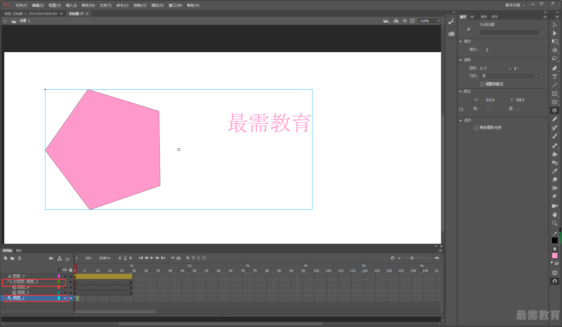Image resolution: width=562 pixels, height=327 pixels.
Task: Click the timeline zoom slider handle
Action: click(412, 258)
